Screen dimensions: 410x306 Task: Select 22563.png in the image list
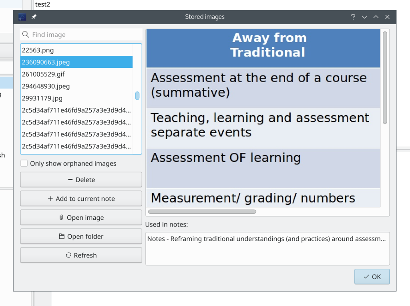point(38,50)
